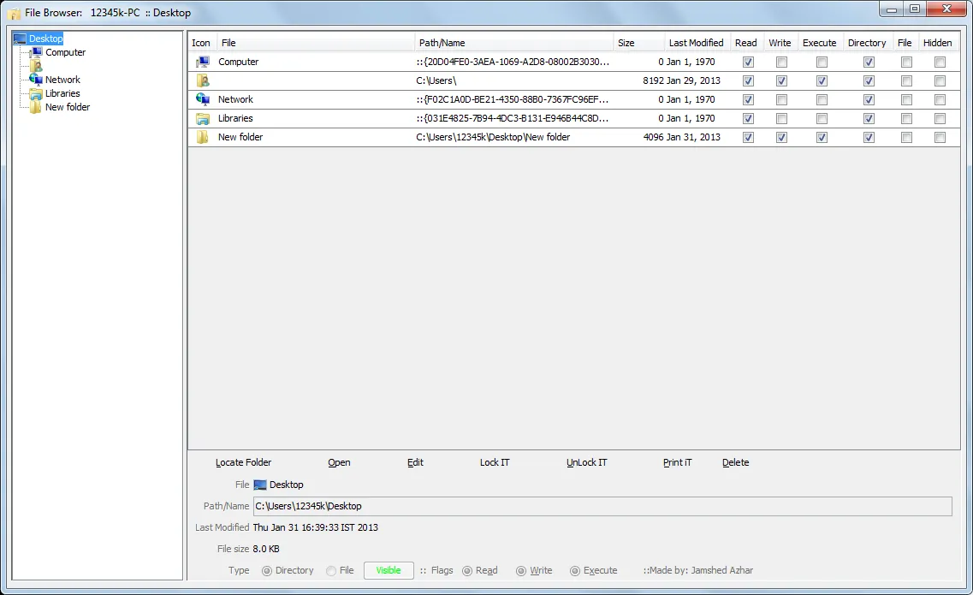Image resolution: width=973 pixels, height=595 pixels.
Task: Select the Execute flag radio button
Action: [x=575, y=571]
